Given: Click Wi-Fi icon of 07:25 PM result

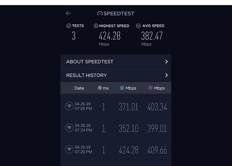Looking at the screenshot, I should tap(69, 106).
